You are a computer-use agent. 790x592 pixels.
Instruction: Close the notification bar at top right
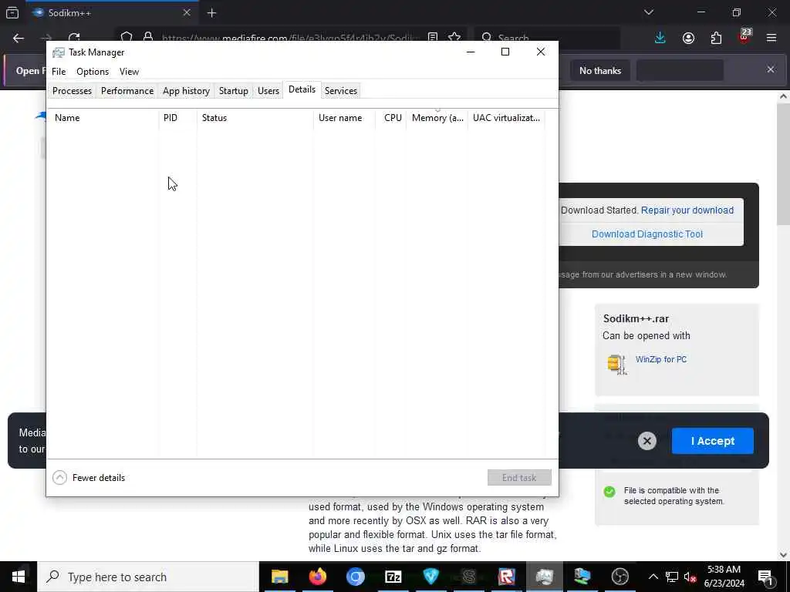click(x=771, y=69)
